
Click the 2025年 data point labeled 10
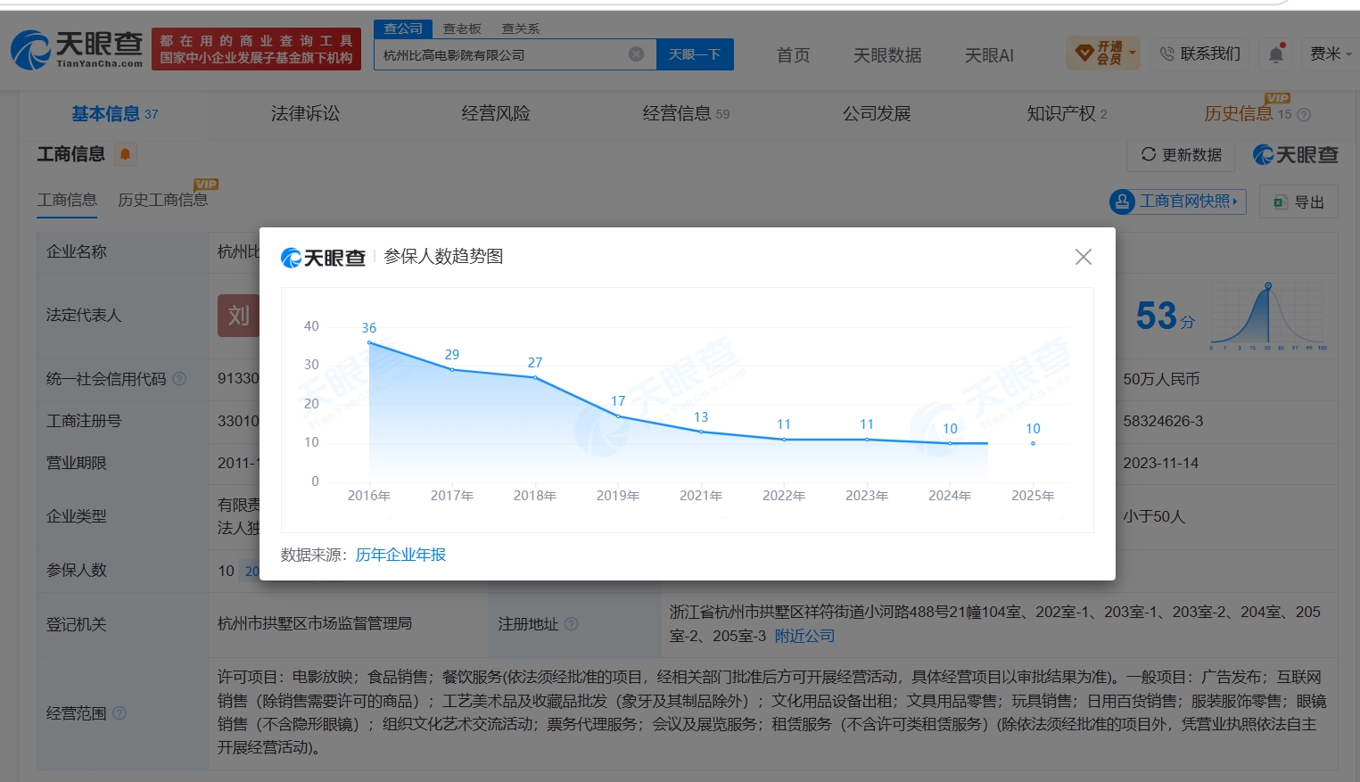coord(1033,443)
